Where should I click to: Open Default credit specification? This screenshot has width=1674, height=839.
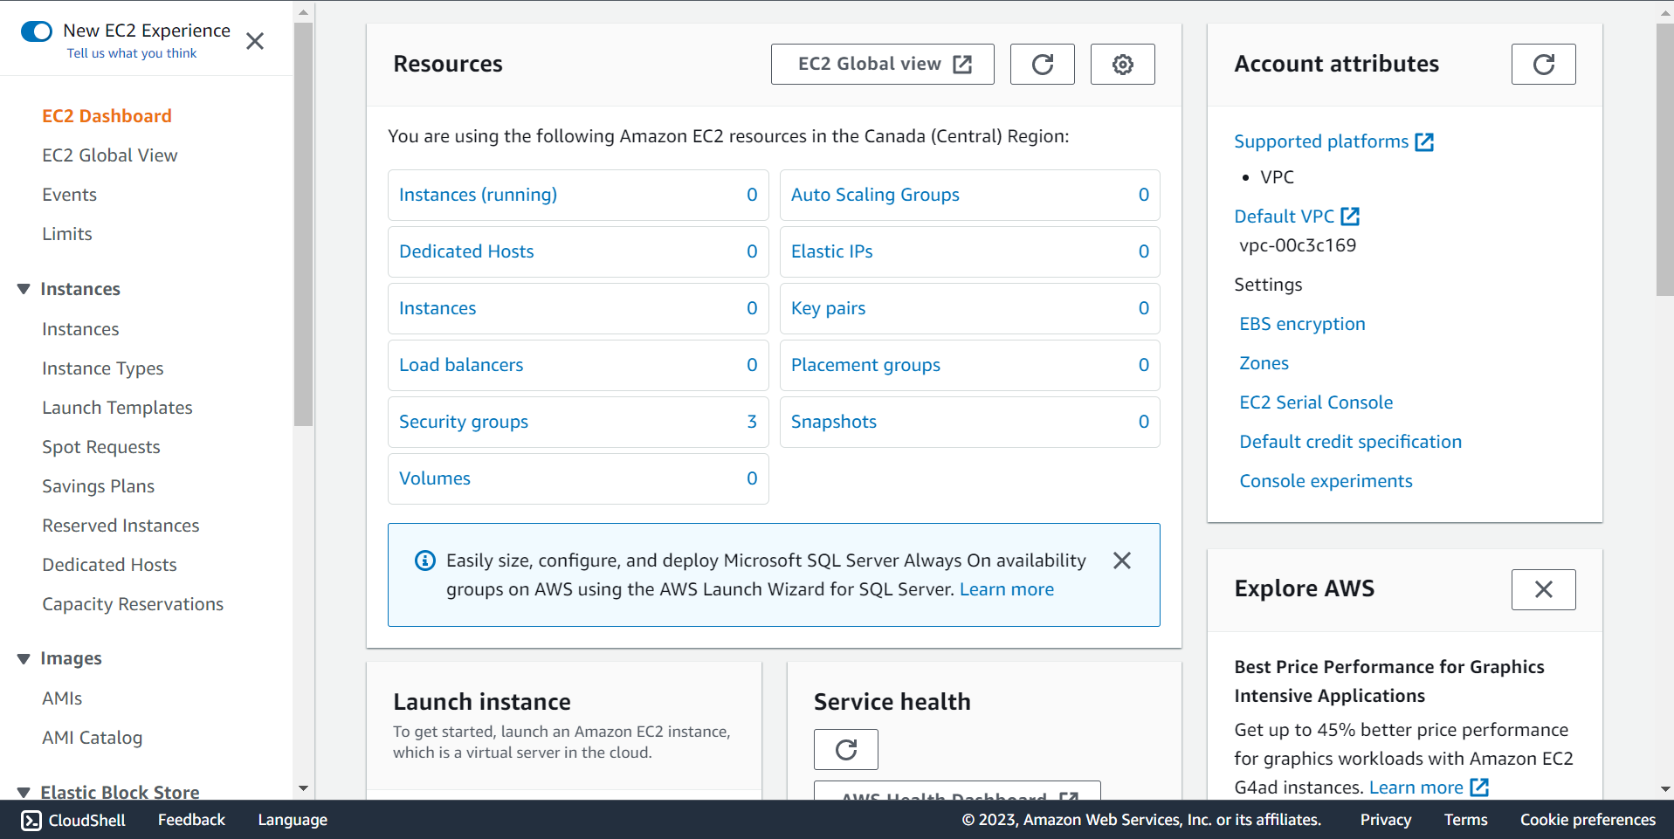point(1350,442)
